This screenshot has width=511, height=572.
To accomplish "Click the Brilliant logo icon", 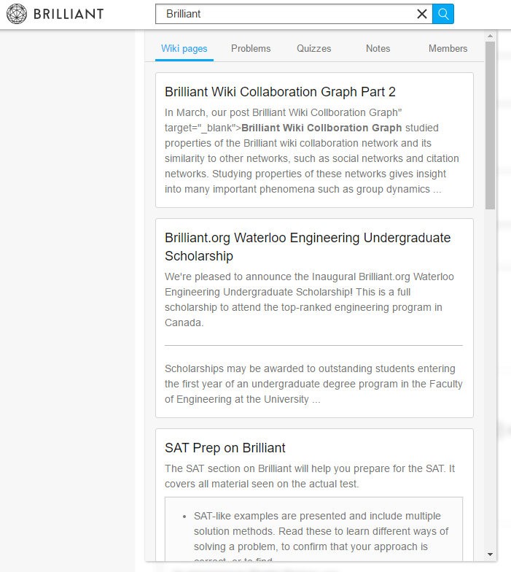I will click(17, 14).
